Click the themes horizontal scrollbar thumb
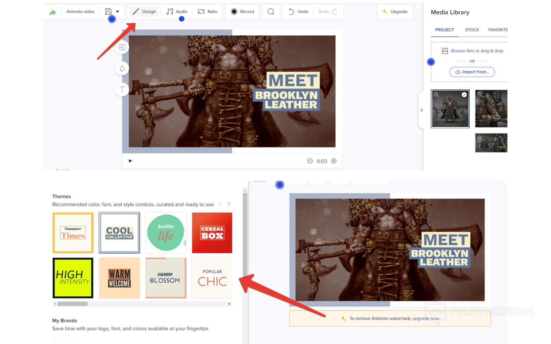 point(73,304)
